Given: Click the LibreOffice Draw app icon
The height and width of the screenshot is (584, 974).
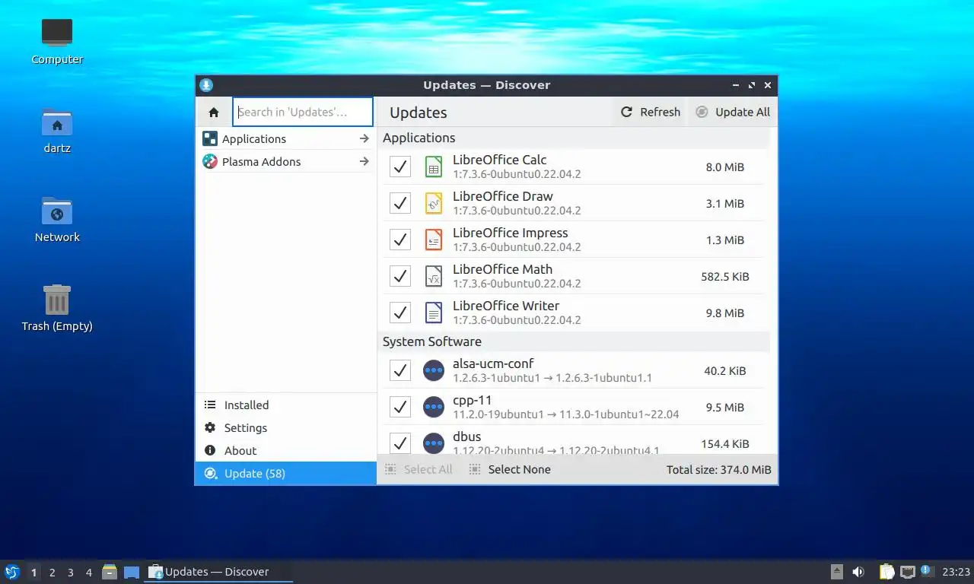Looking at the screenshot, I should point(434,203).
